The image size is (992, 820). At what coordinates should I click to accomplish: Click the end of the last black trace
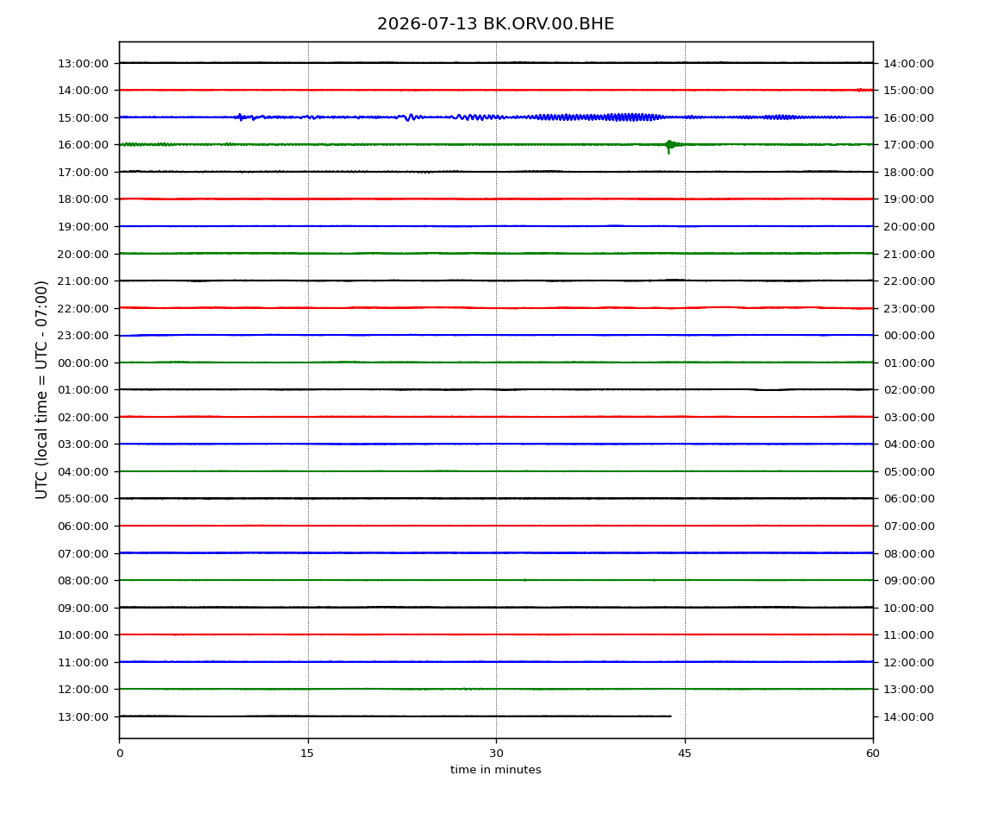tap(670, 716)
